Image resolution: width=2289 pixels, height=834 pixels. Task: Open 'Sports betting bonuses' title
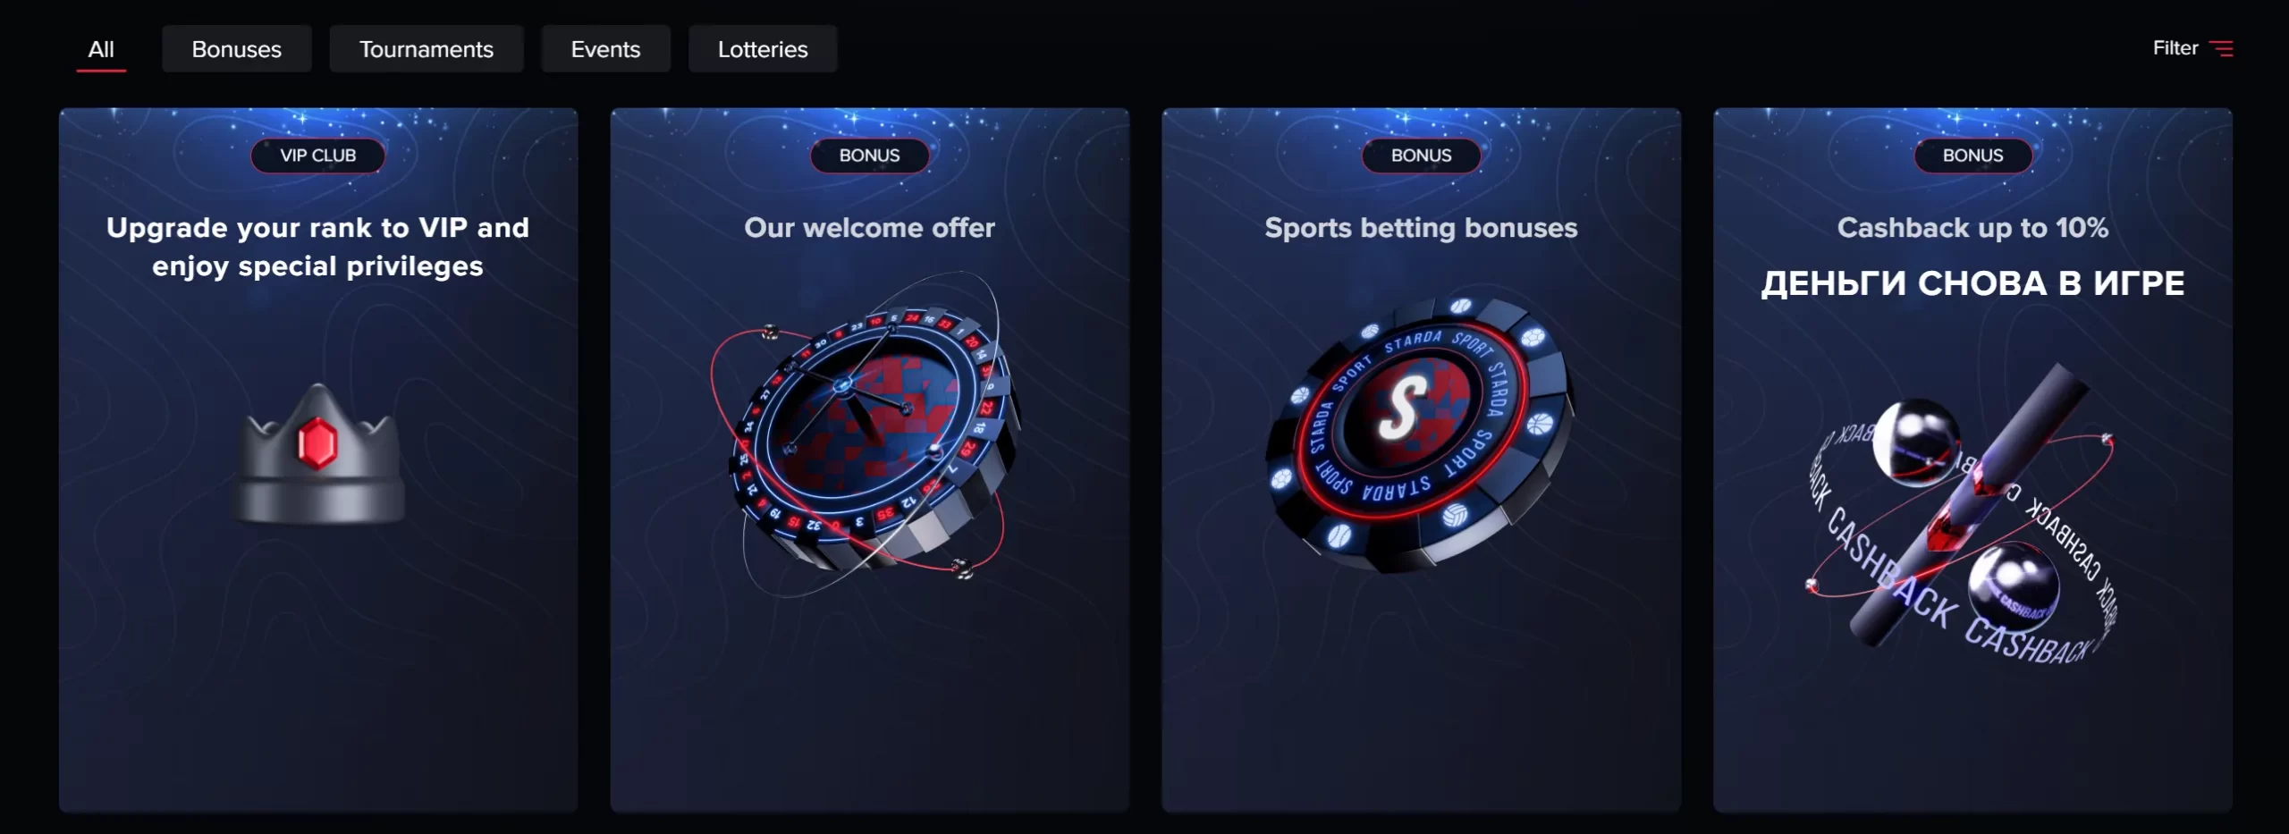coord(1422,228)
